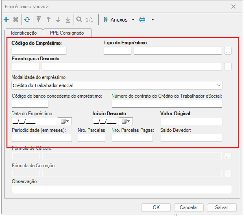The height and width of the screenshot is (216, 244).
Task: Select the Identificação tab
Action: click(x=24, y=33)
